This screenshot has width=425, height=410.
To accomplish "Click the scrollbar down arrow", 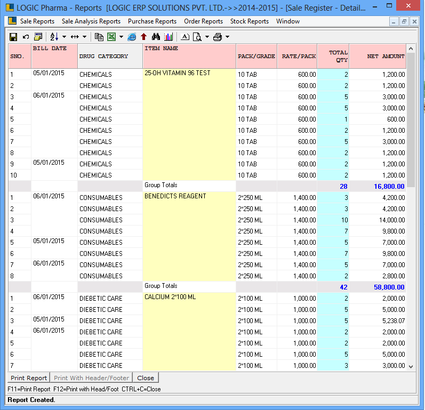I will coord(411,366).
